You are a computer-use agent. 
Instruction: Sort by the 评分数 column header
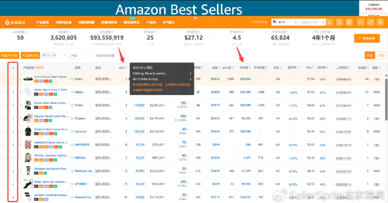(x=244, y=68)
